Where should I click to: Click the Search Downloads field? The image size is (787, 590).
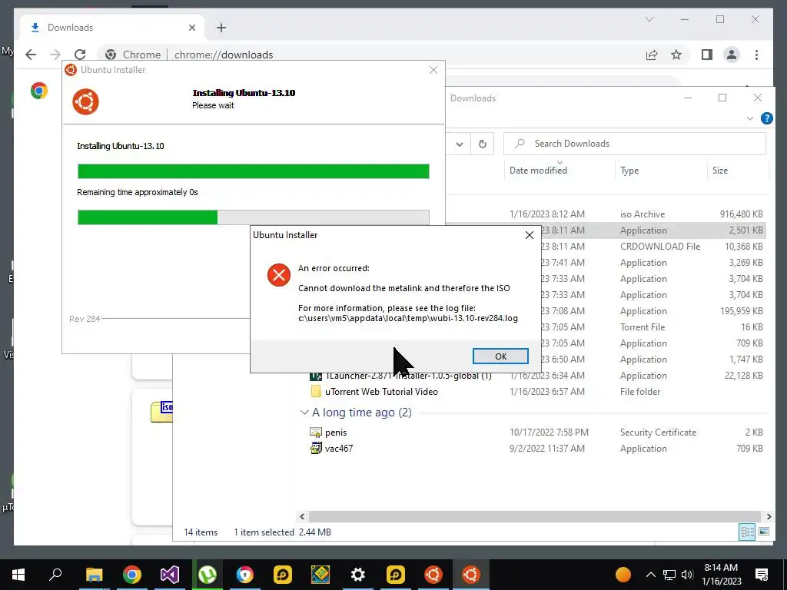(x=634, y=144)
